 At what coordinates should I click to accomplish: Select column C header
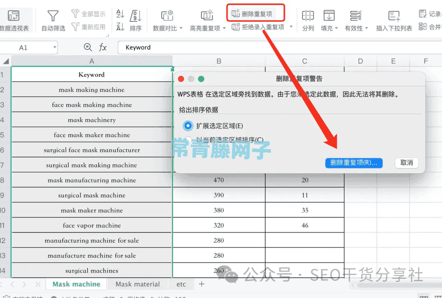coord(304,61)
